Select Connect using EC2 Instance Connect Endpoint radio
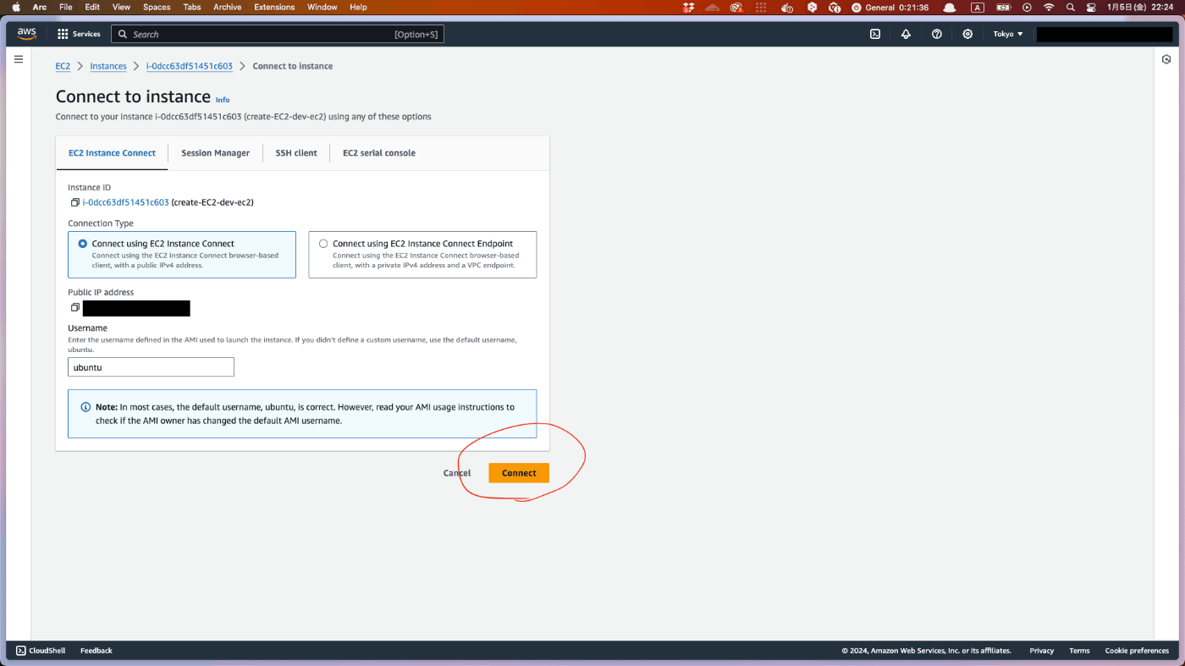 tap(323, 244)
